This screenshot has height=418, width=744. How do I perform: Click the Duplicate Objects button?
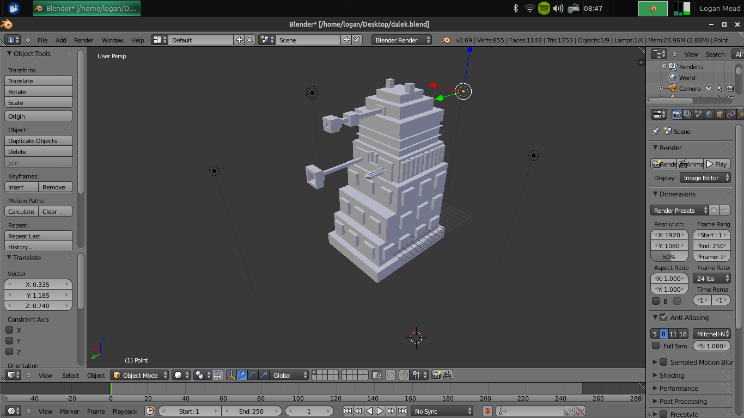[39, 141]
